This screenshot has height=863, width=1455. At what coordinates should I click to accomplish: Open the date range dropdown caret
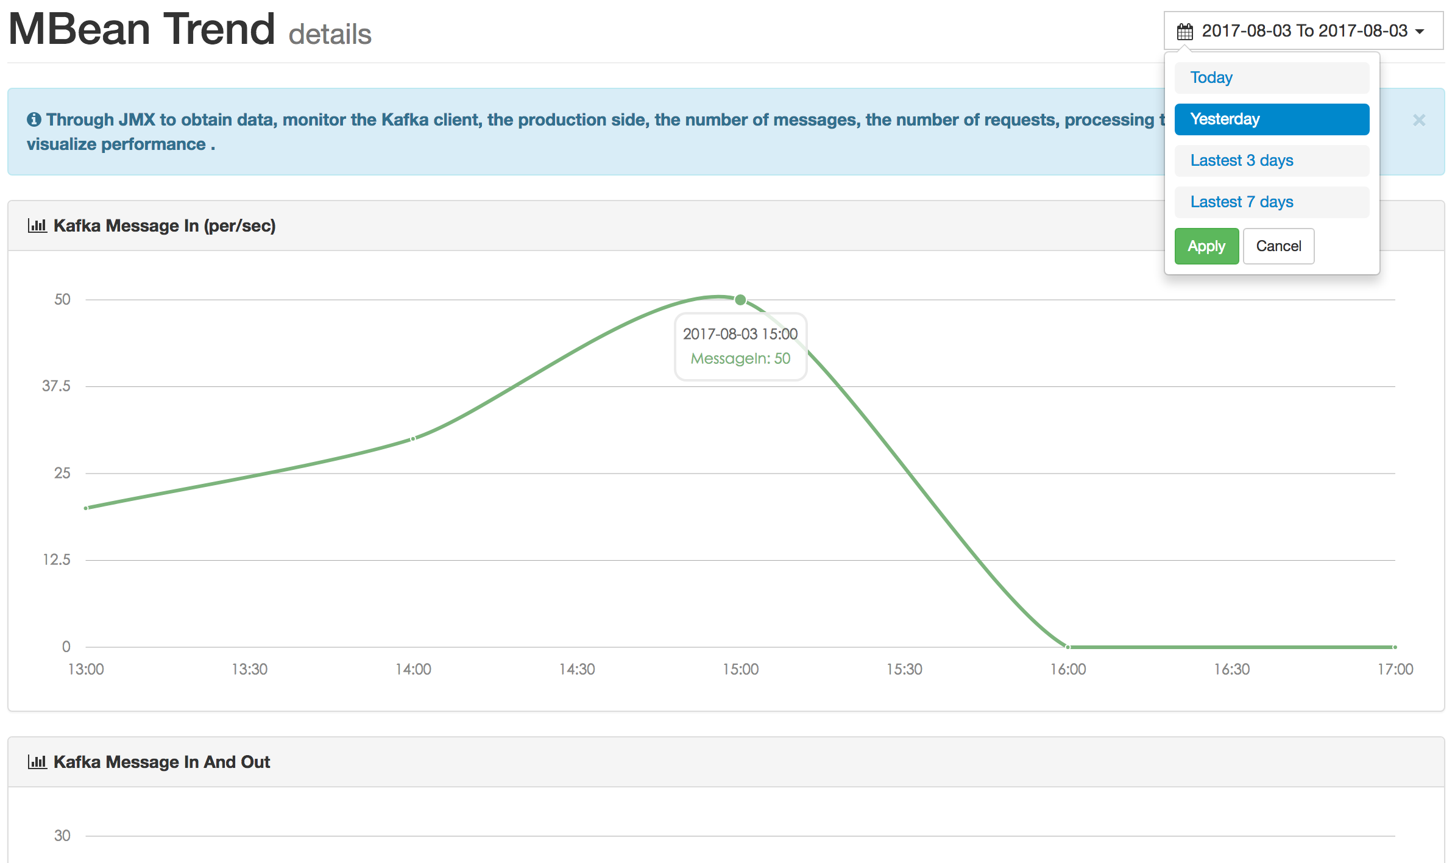click(x=1420, y=32)
